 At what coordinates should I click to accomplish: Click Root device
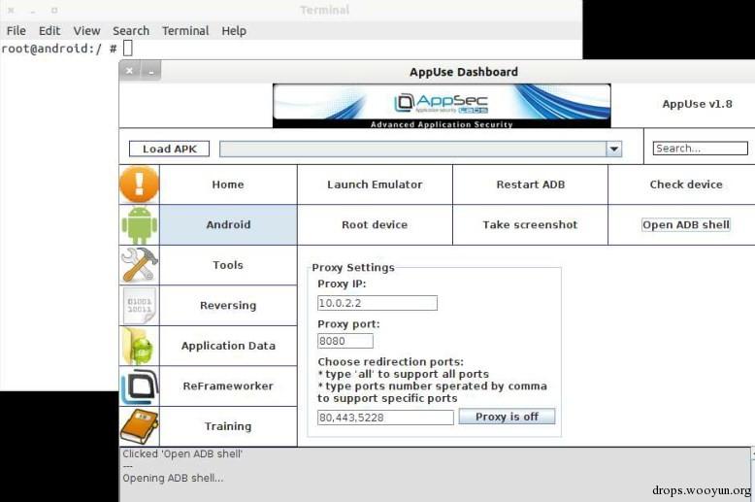(x=375, y=224)
